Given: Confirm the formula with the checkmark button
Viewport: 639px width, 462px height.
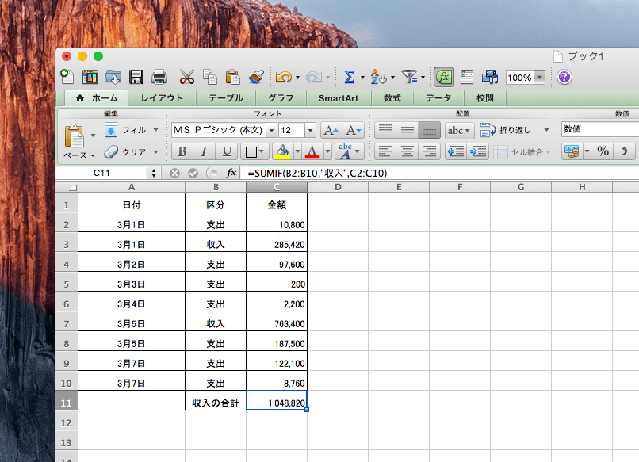Looking at the screenshot, I should click(193, 173).
